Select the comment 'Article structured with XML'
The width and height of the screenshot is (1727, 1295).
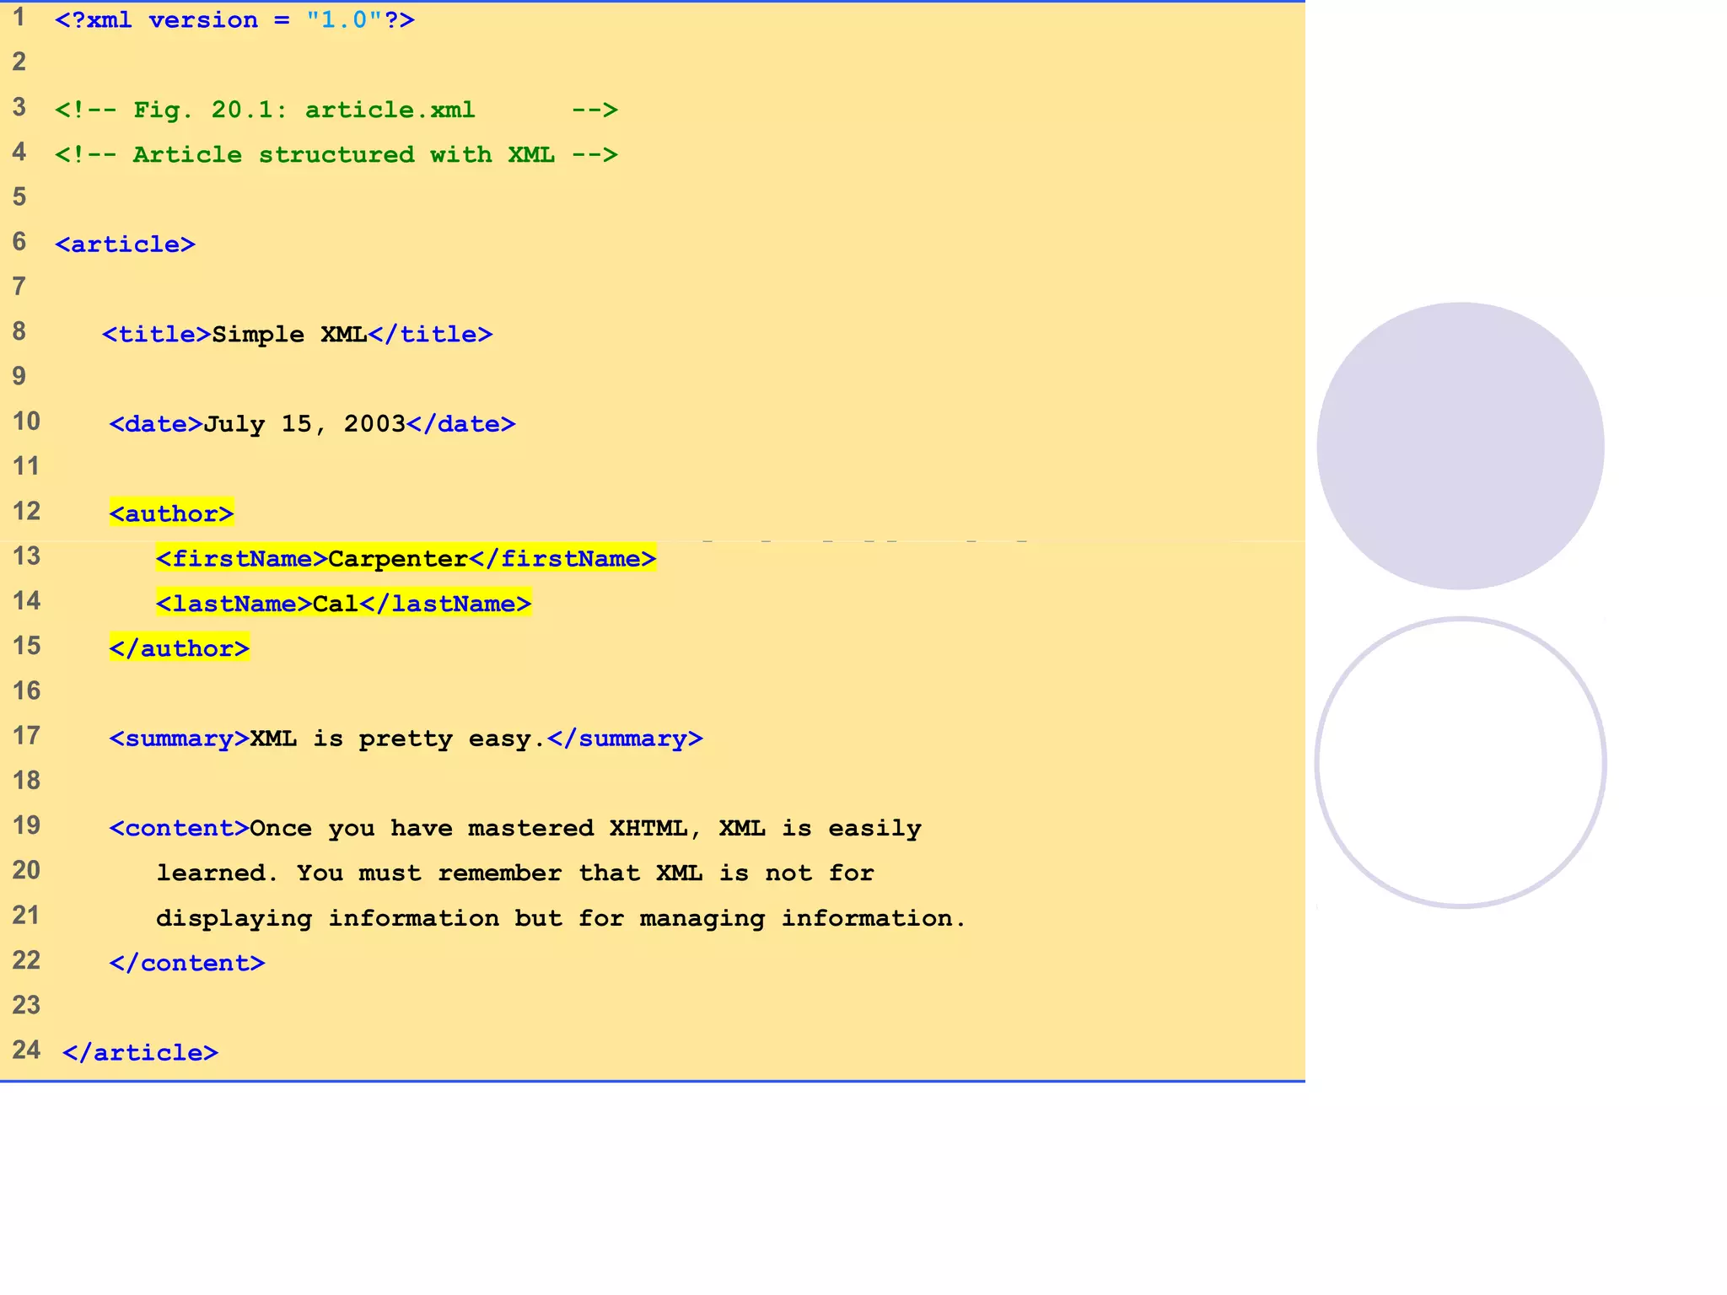(x=336, y=155)
